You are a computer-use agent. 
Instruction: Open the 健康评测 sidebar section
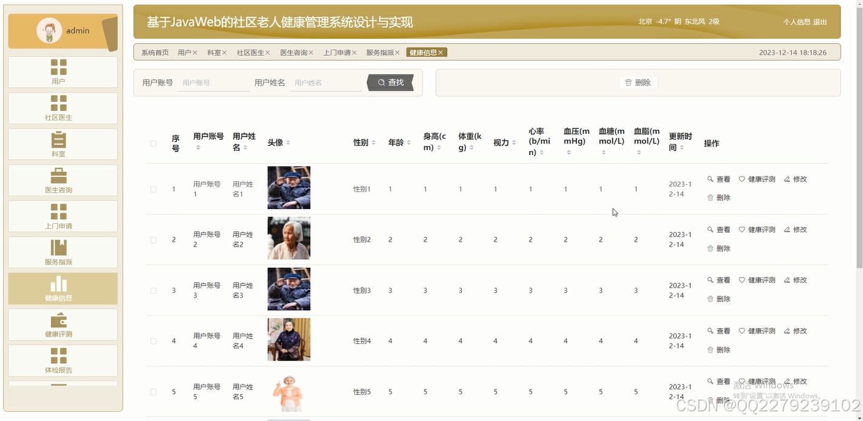[62, 324]
